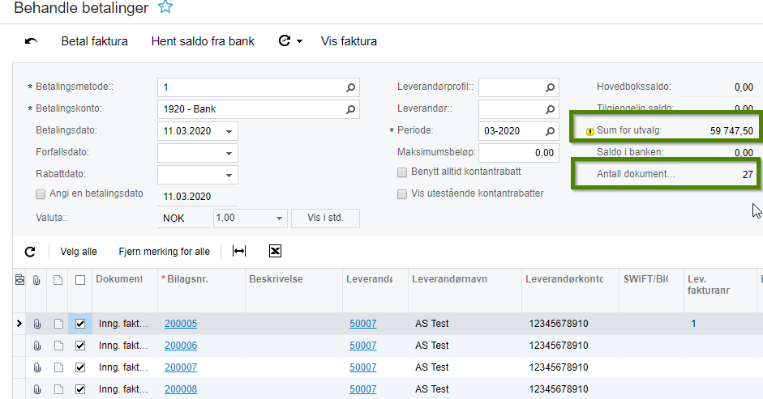This screenshot has width=763, height=399.
Task: Click Fjern merking for alle
Action: coord(164,252)
